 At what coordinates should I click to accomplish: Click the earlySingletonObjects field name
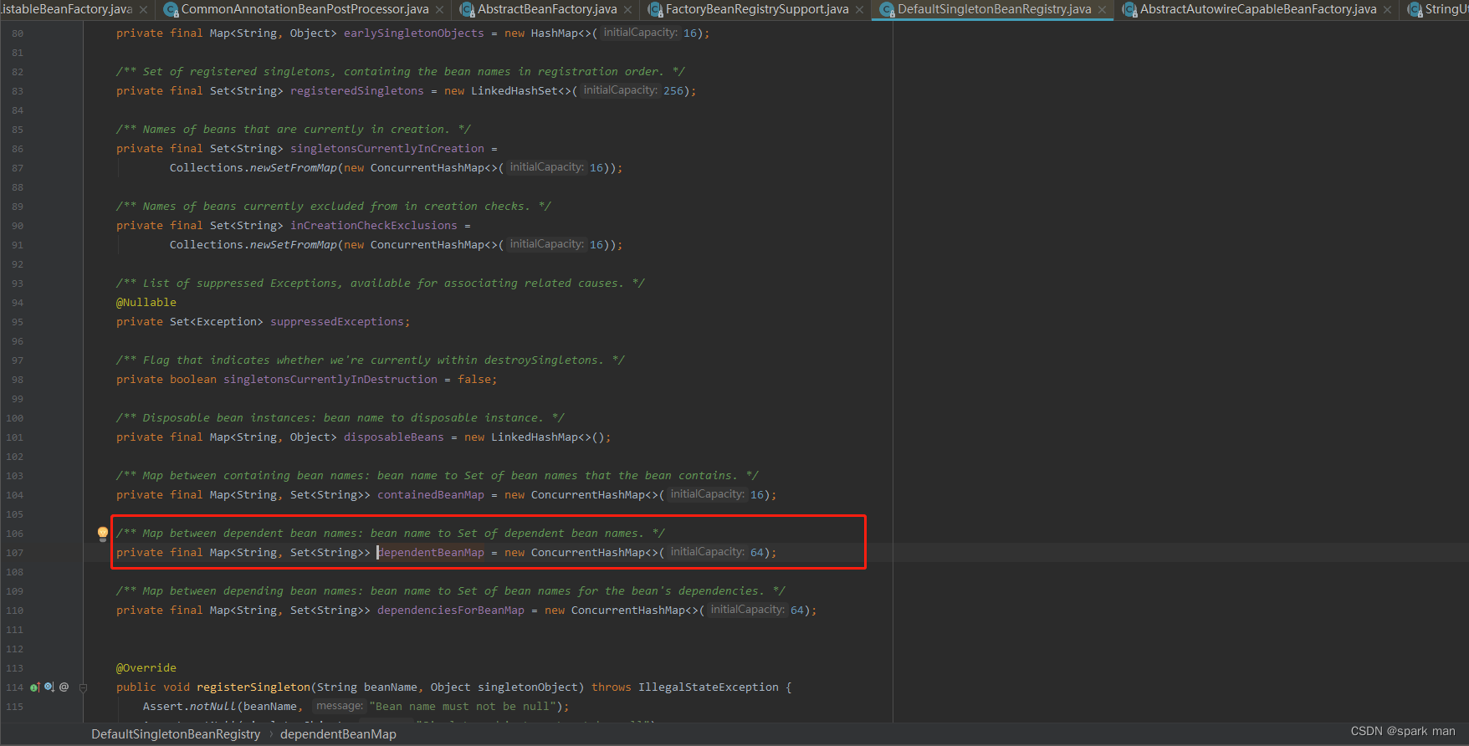[x=414, y=33]
